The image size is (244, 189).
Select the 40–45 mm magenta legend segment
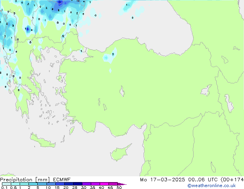coord(104,184)
